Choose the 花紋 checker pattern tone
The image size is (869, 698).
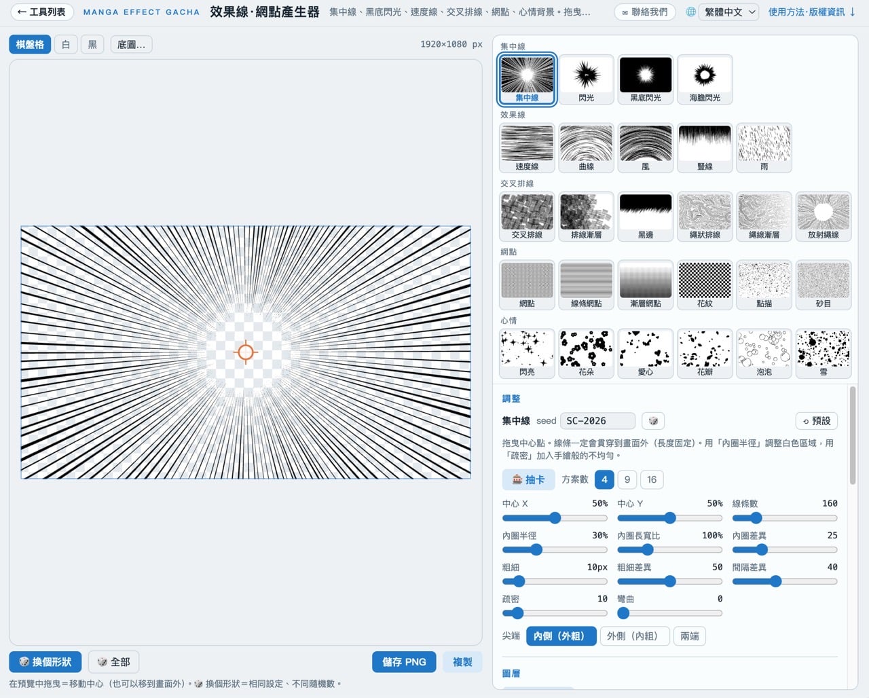point(705,285)
